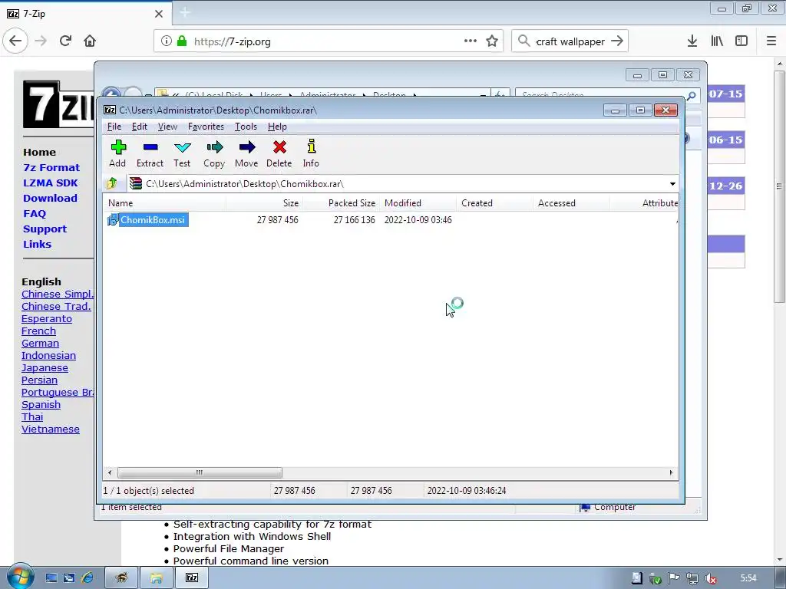786x589 pixels.
Task: Click the Extract toolbar icon
Action: coord(150,147)
